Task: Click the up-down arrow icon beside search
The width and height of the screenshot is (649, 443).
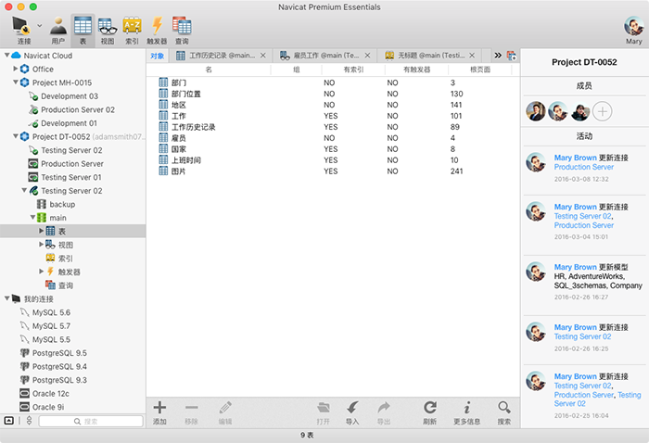Action: (x=29, y=421)
